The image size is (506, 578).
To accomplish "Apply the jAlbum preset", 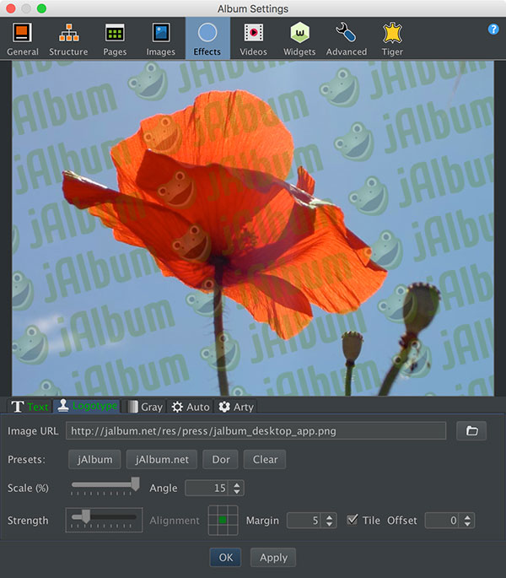I will coord(94,459).
